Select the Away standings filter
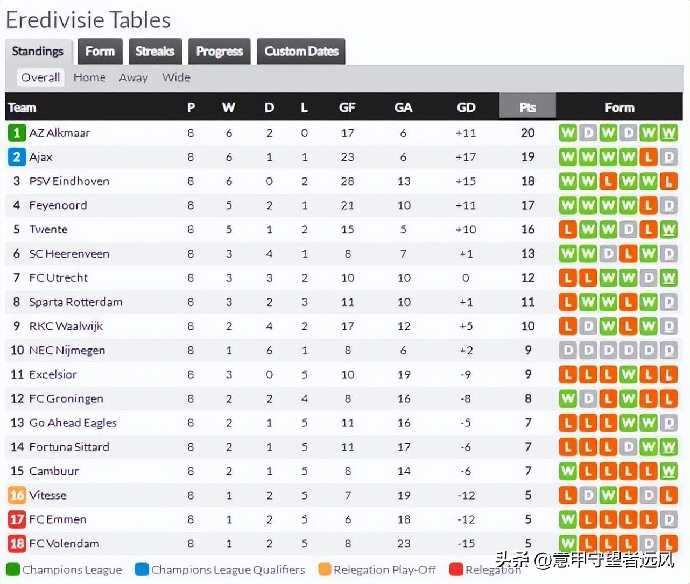This screenshot has height=584, width=690. (x=133, y=77)
